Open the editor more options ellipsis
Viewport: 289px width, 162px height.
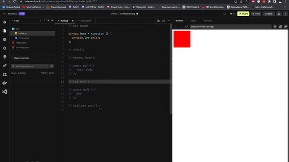[169, 21]
